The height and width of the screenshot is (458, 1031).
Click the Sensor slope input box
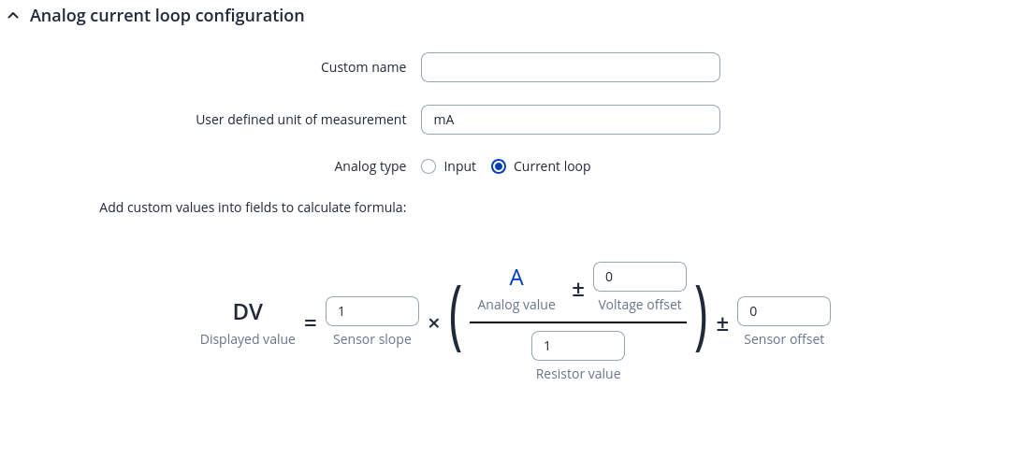click(x=371, y=311)
